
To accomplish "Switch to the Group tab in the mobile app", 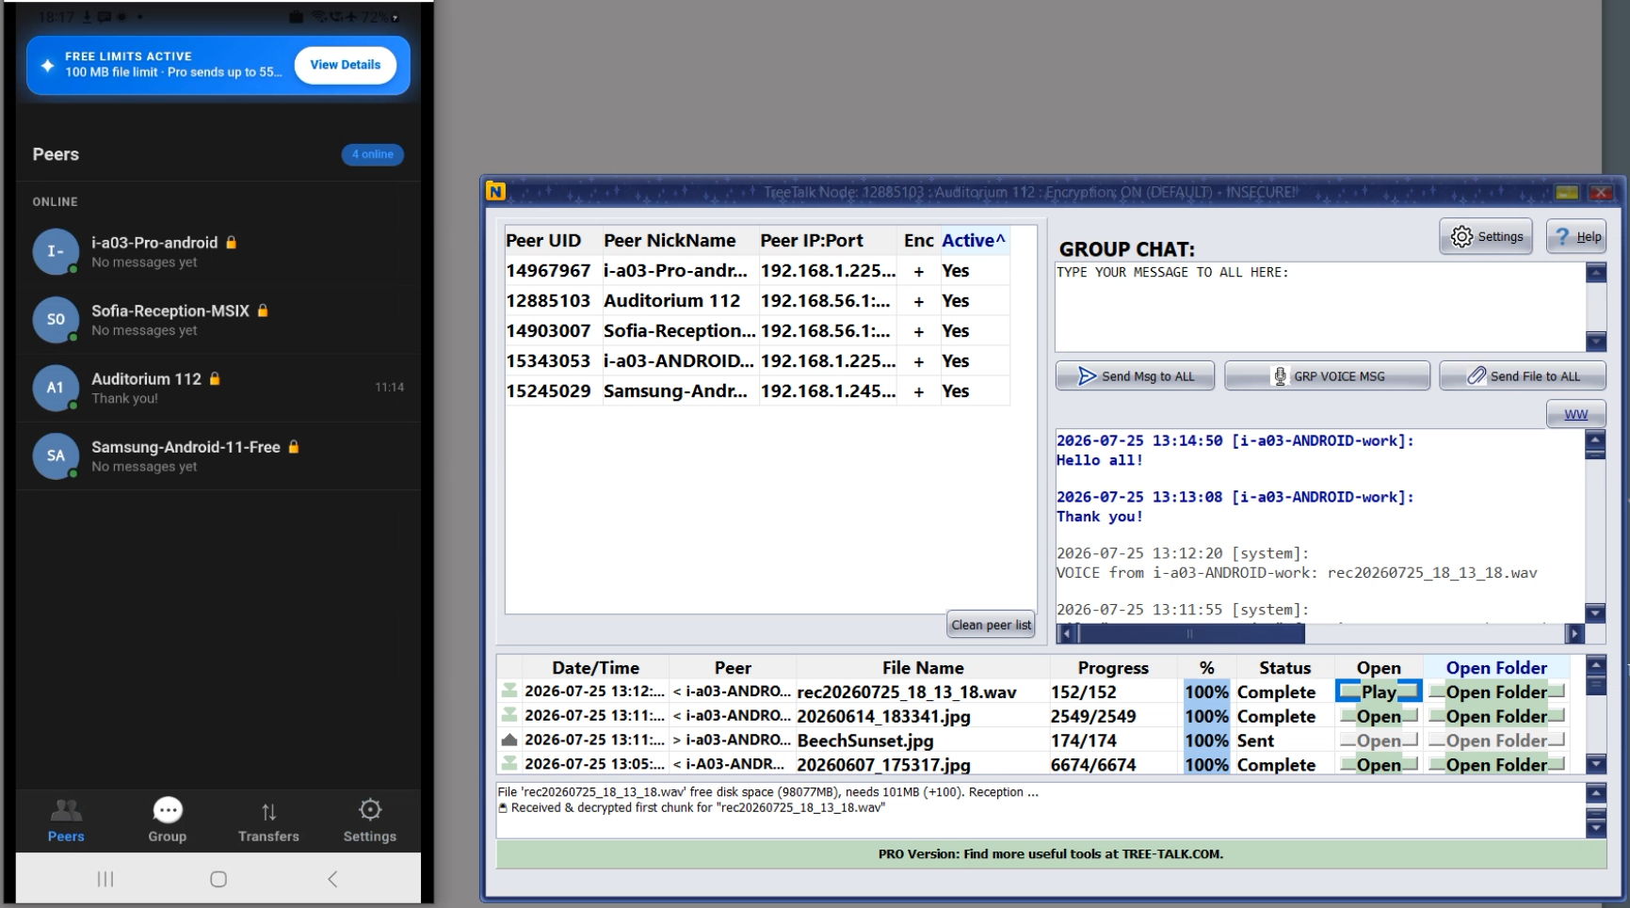I will (x=168, y=820).
